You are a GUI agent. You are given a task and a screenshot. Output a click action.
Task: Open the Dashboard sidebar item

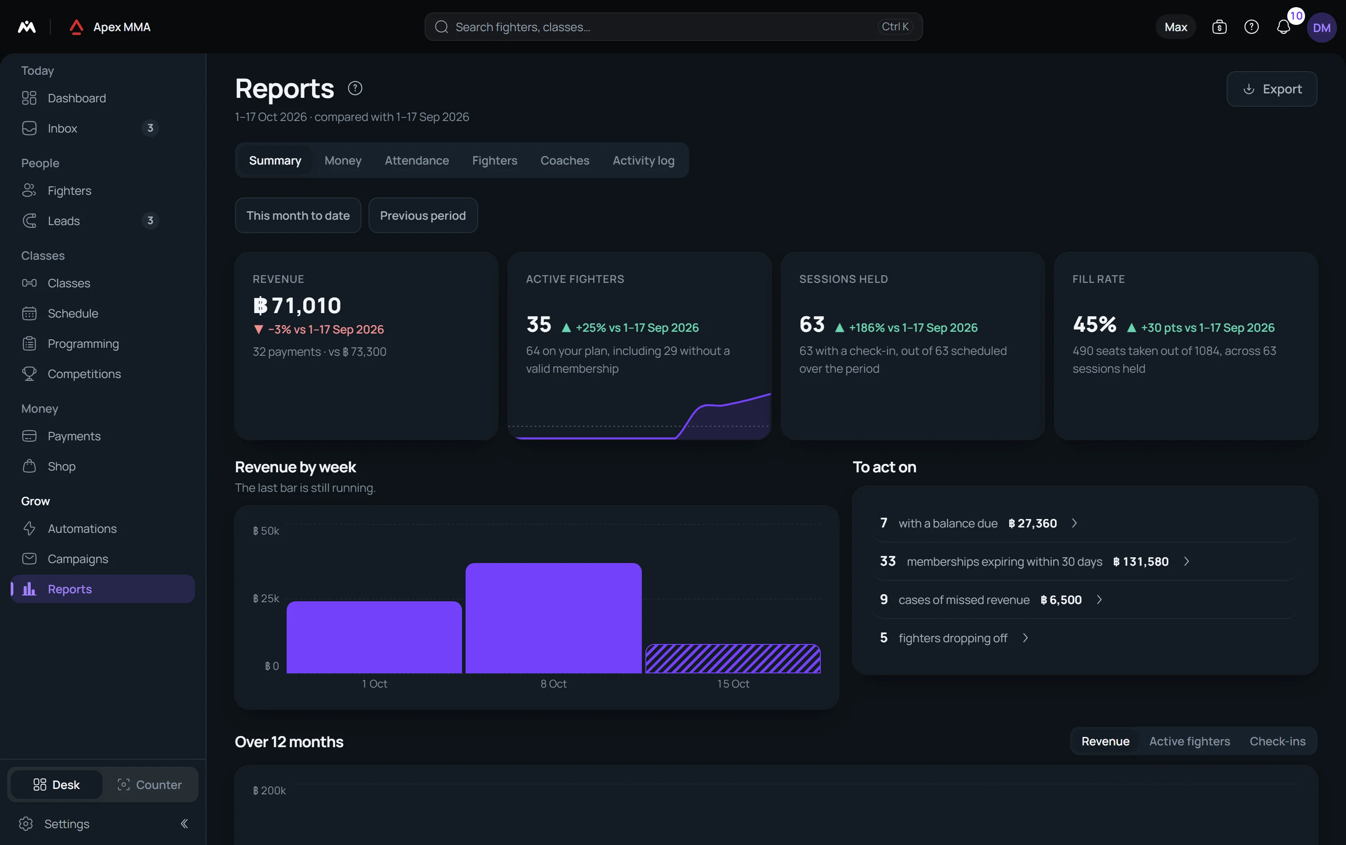coord(103,98)
